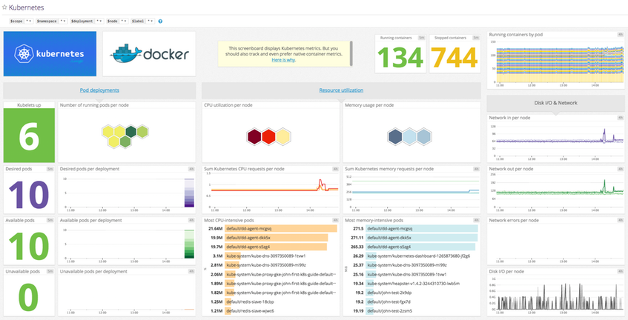The height and width of the screenshot is (320, 628).
Task: Click the Running containers value 134
Action: coord(400,57)
